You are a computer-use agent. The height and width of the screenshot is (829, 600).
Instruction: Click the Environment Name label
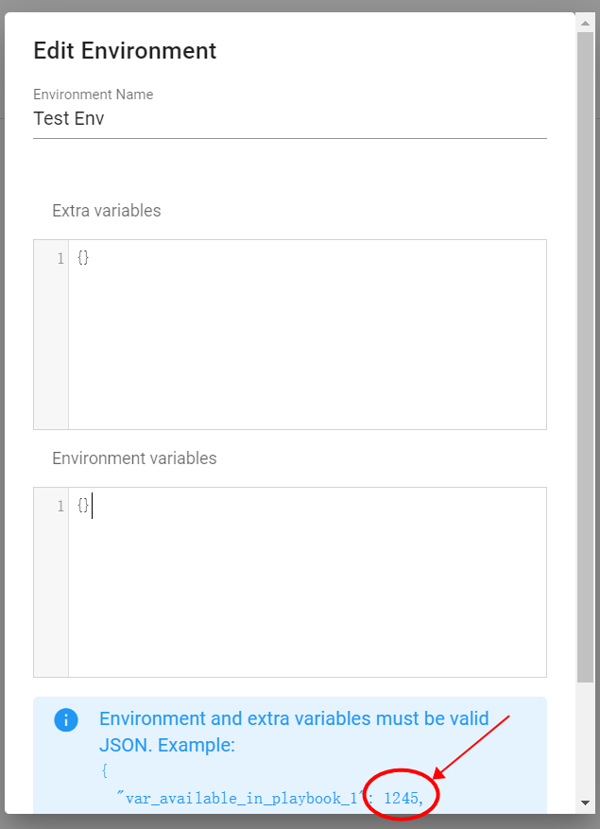tap(93, 95)
